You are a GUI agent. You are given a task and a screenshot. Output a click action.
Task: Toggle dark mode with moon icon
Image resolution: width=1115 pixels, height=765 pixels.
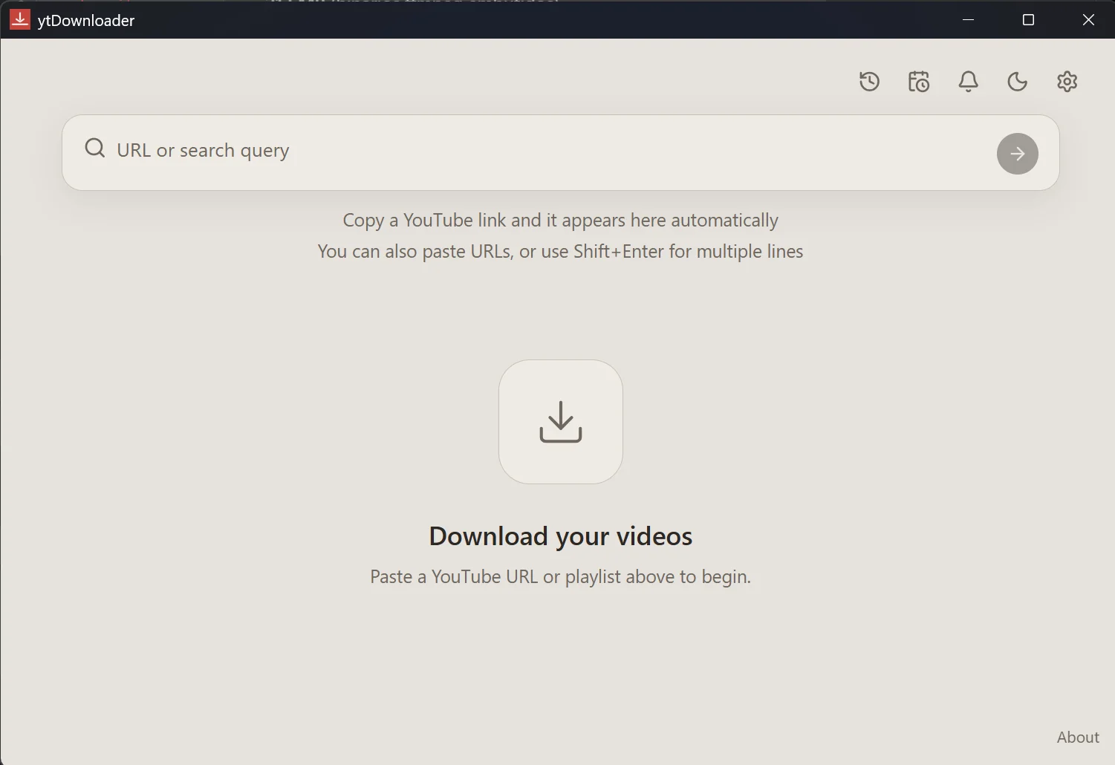[x=1017, y=81]
